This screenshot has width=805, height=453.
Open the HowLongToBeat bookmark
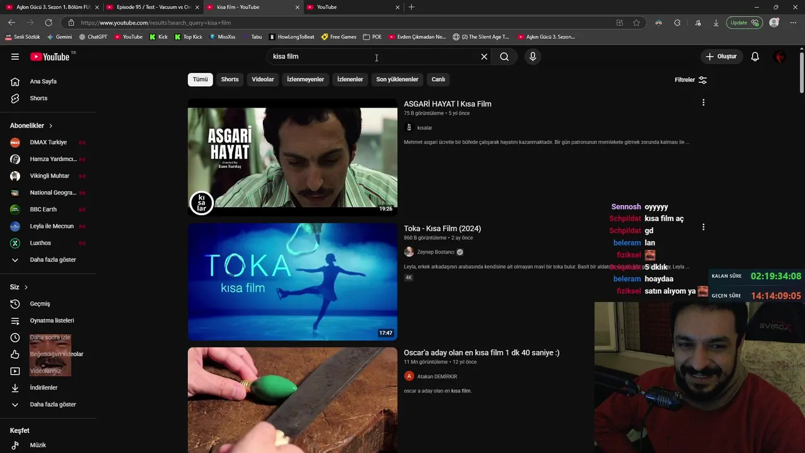tap(291, 36)
